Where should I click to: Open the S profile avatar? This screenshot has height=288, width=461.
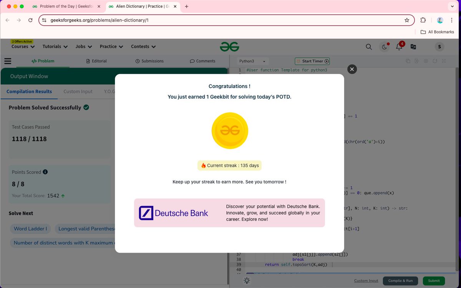pos(439,47)
